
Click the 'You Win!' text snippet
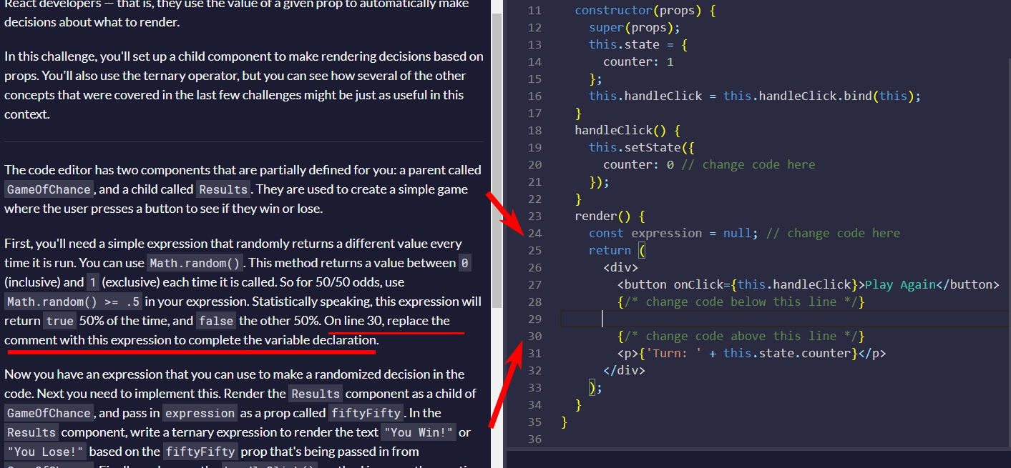(419, 432)
